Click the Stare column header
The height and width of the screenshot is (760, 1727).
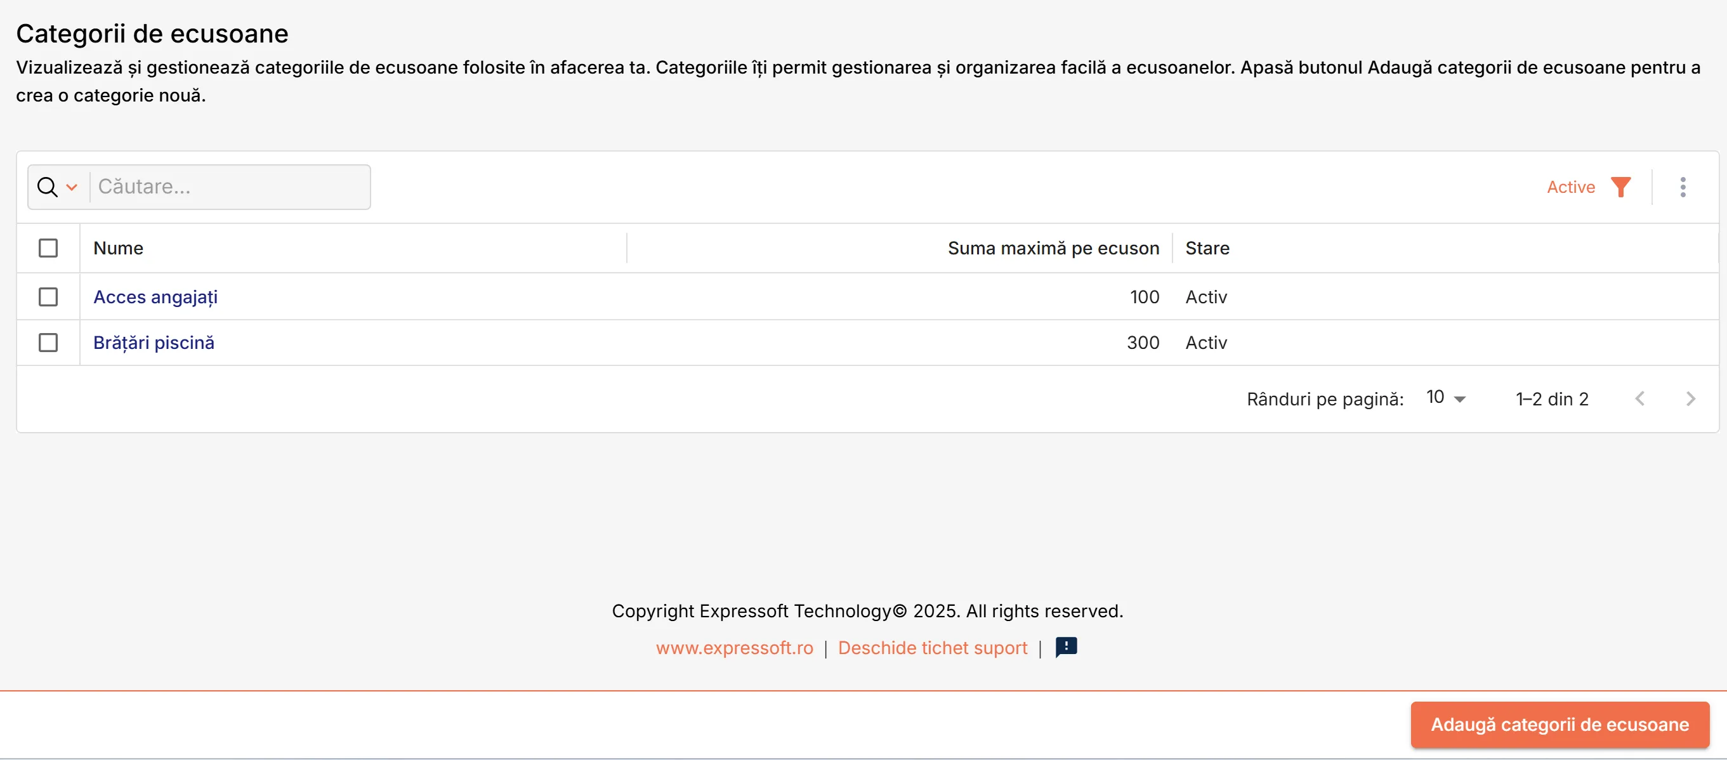1207,248
